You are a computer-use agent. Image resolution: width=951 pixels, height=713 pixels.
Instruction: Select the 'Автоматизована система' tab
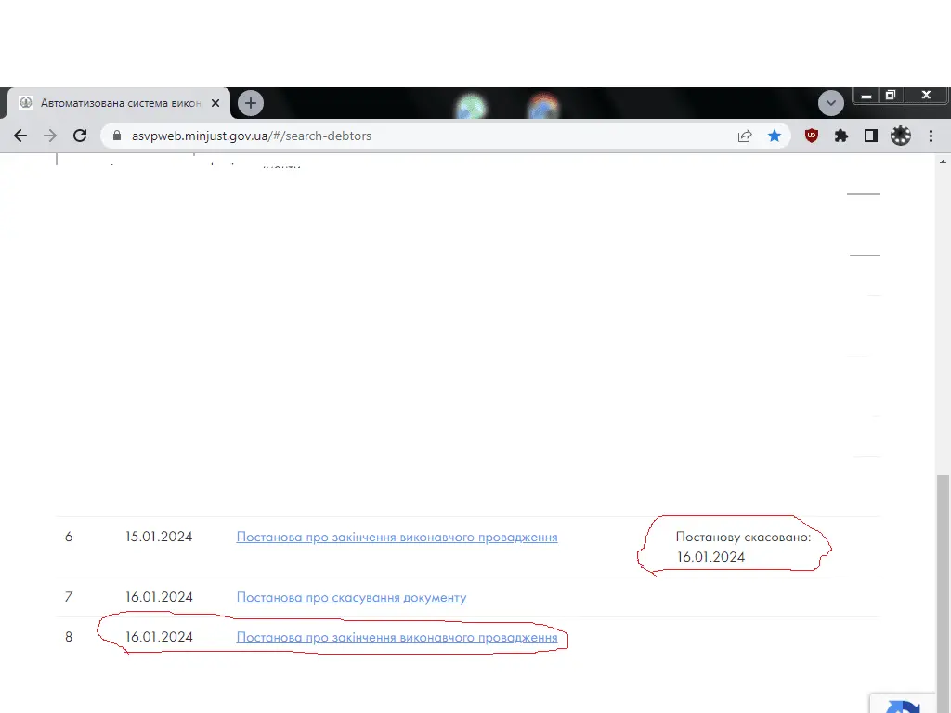point(116,103)
